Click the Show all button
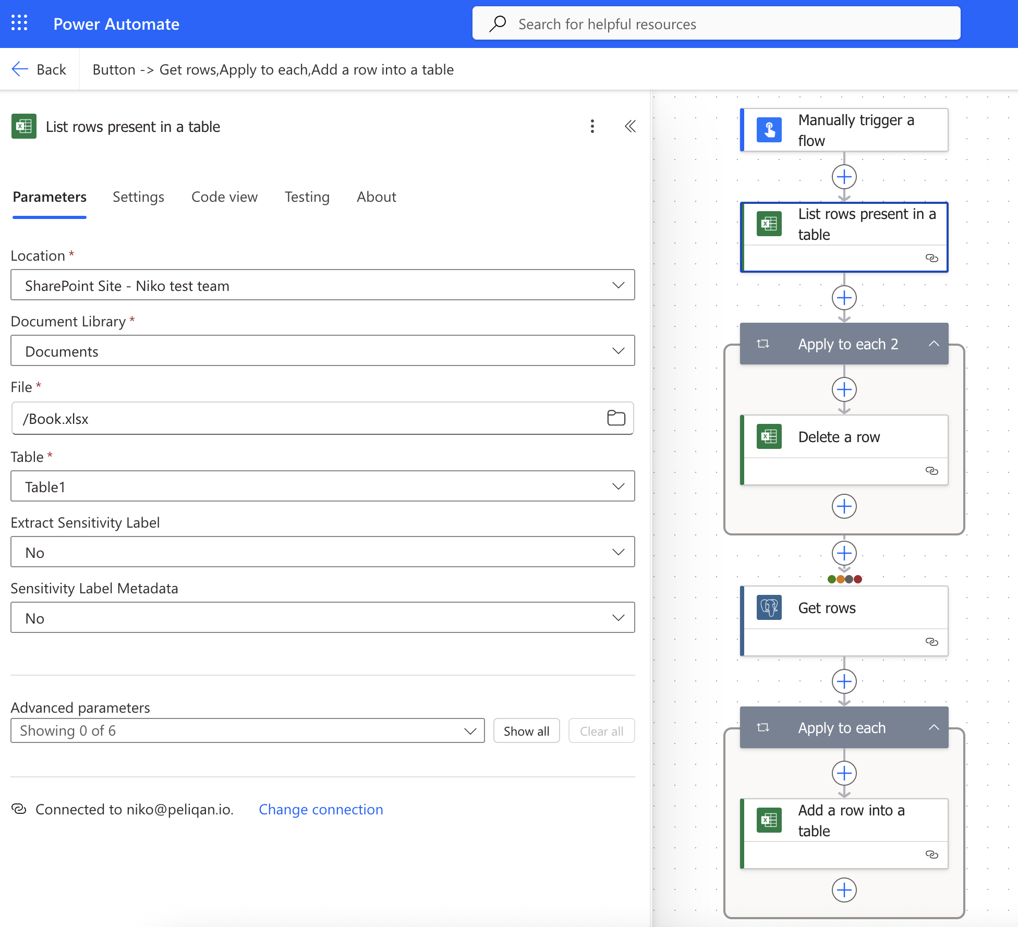 point(526,731)
